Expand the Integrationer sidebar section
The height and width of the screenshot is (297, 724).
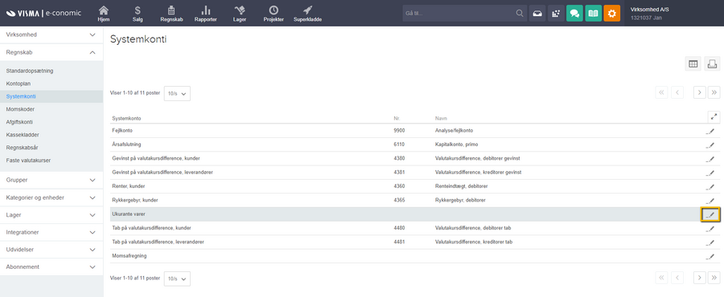tap(51, 233)
